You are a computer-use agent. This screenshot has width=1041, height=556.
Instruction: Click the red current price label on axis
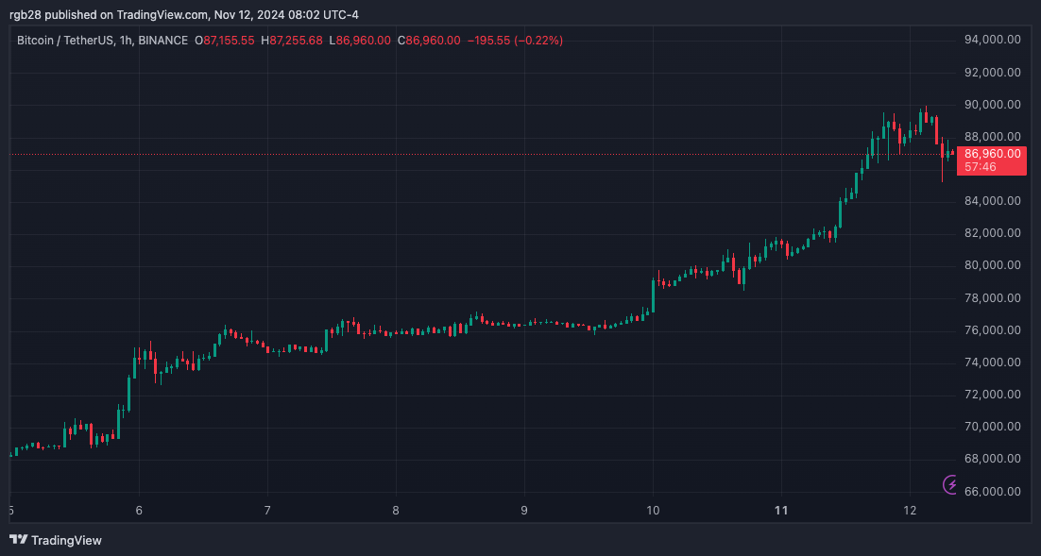990,153
